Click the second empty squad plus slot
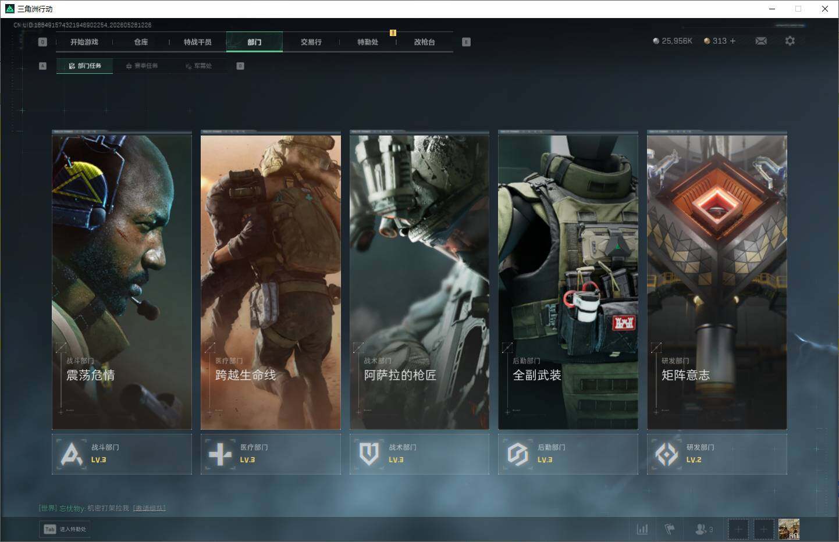839x542 pixels. click(763, 529)
